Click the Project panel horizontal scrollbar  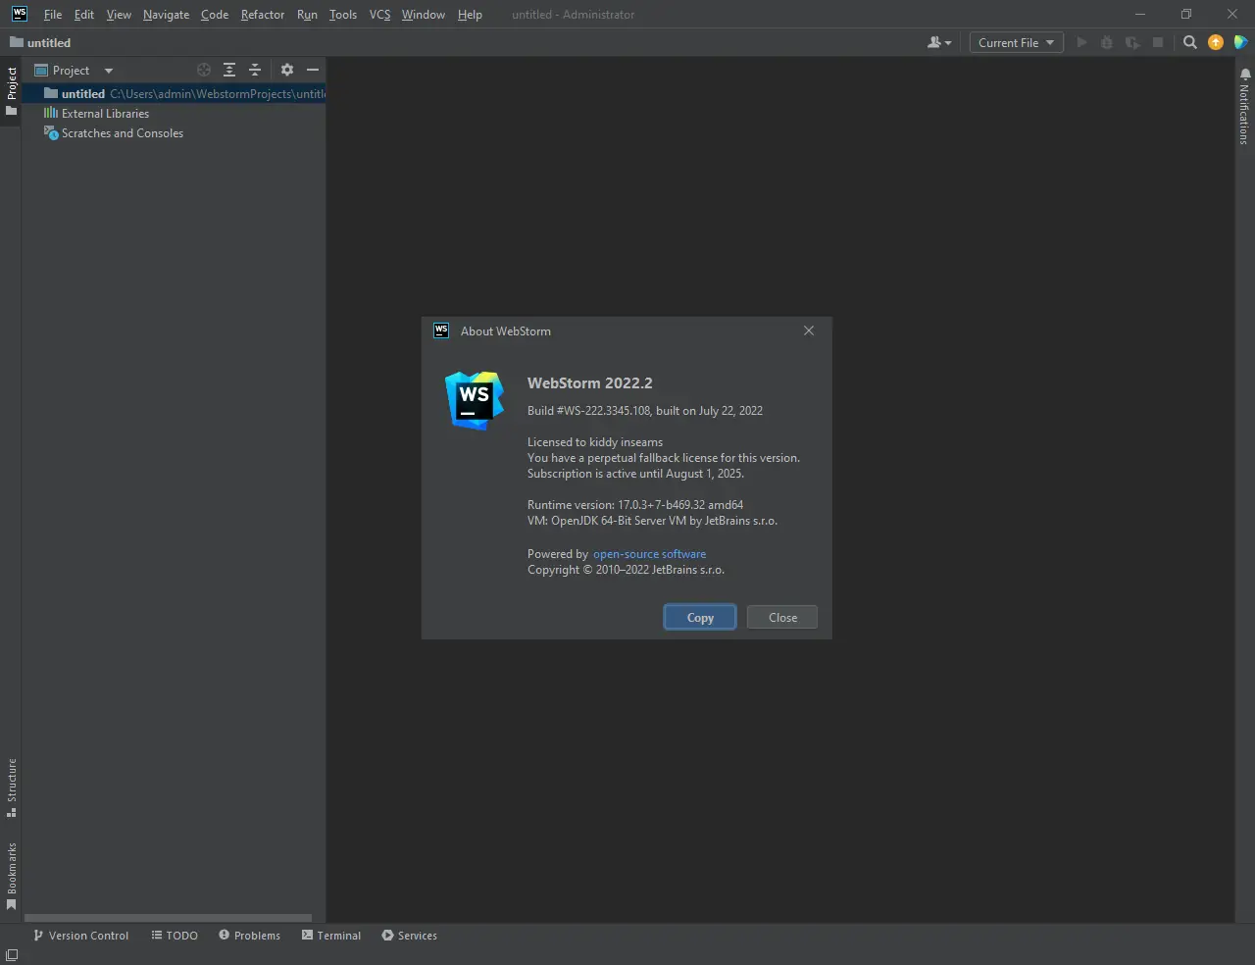pos(168,918)
